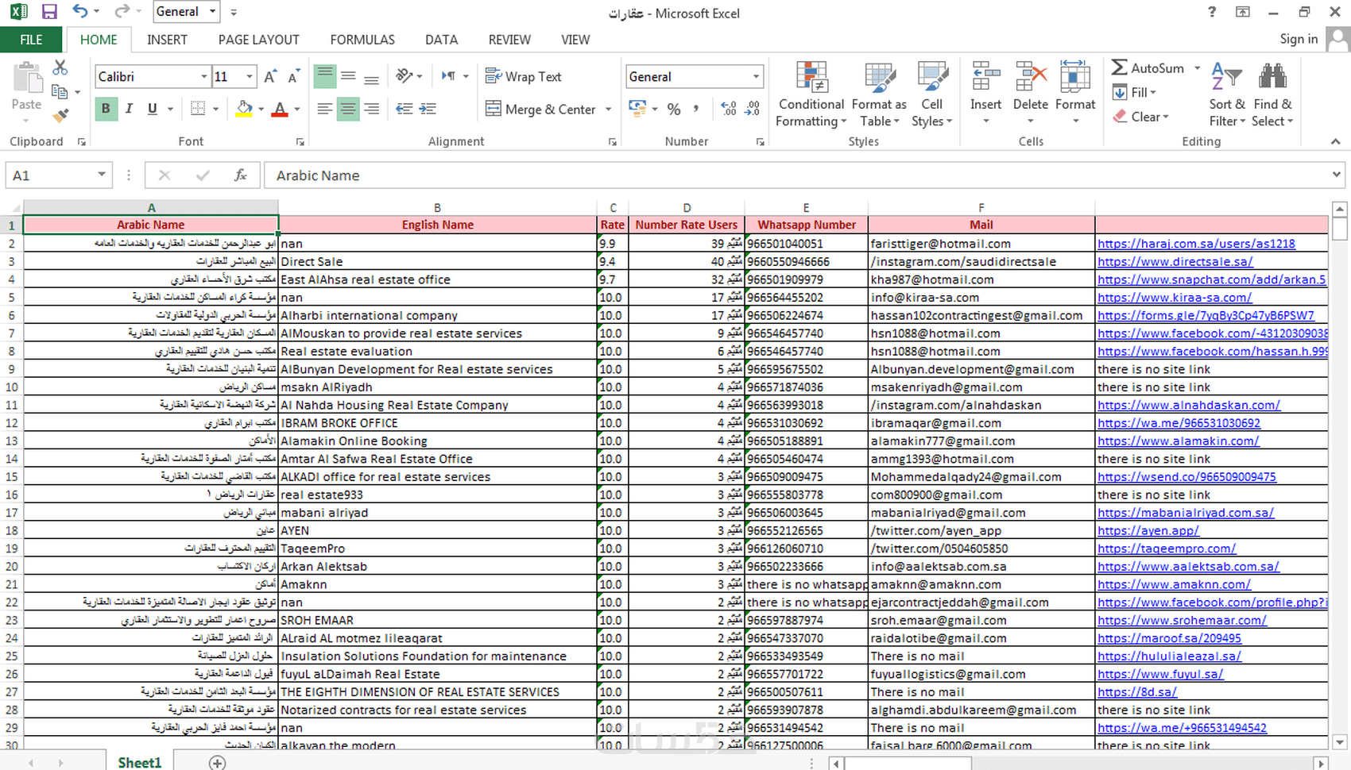Expand the Name Box dropdown
Image resolution: width=1351 pixels, height=770 pixels.
coord(102,175)
